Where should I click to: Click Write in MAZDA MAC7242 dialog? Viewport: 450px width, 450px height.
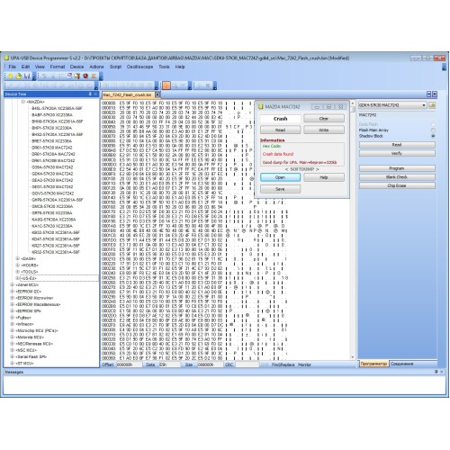click(x=324, y=130)
